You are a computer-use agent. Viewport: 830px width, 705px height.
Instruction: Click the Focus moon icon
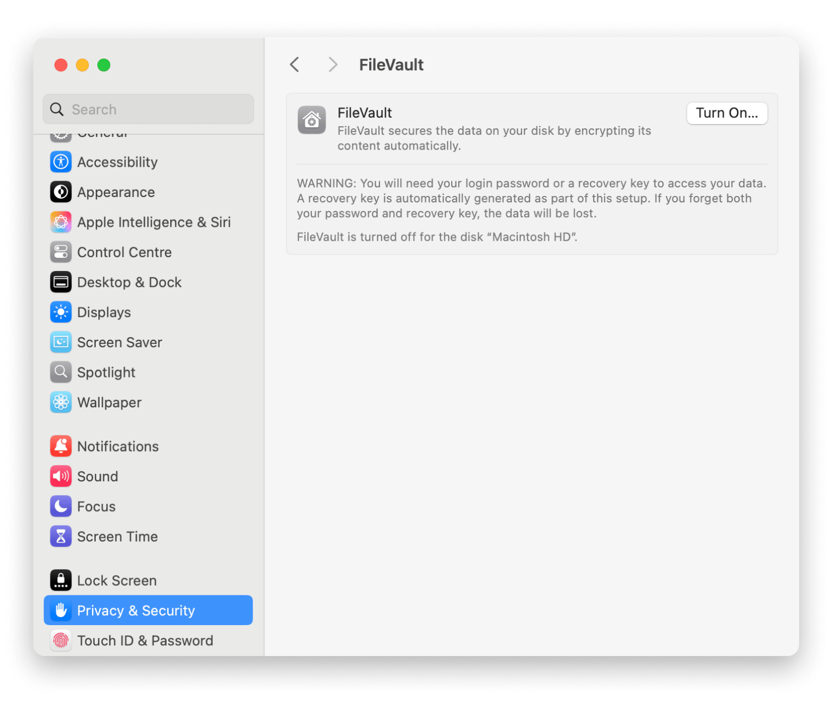pyautogui.click(x=61, y=506)
